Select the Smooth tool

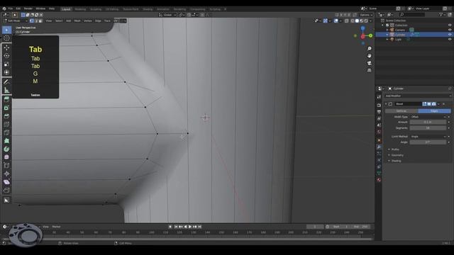tap(6, 157)
